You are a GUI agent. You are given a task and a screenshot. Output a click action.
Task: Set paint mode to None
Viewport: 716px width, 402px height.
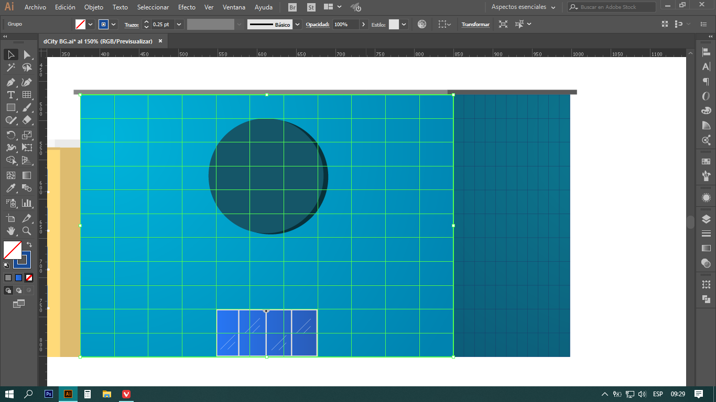[x=29, y=278]
